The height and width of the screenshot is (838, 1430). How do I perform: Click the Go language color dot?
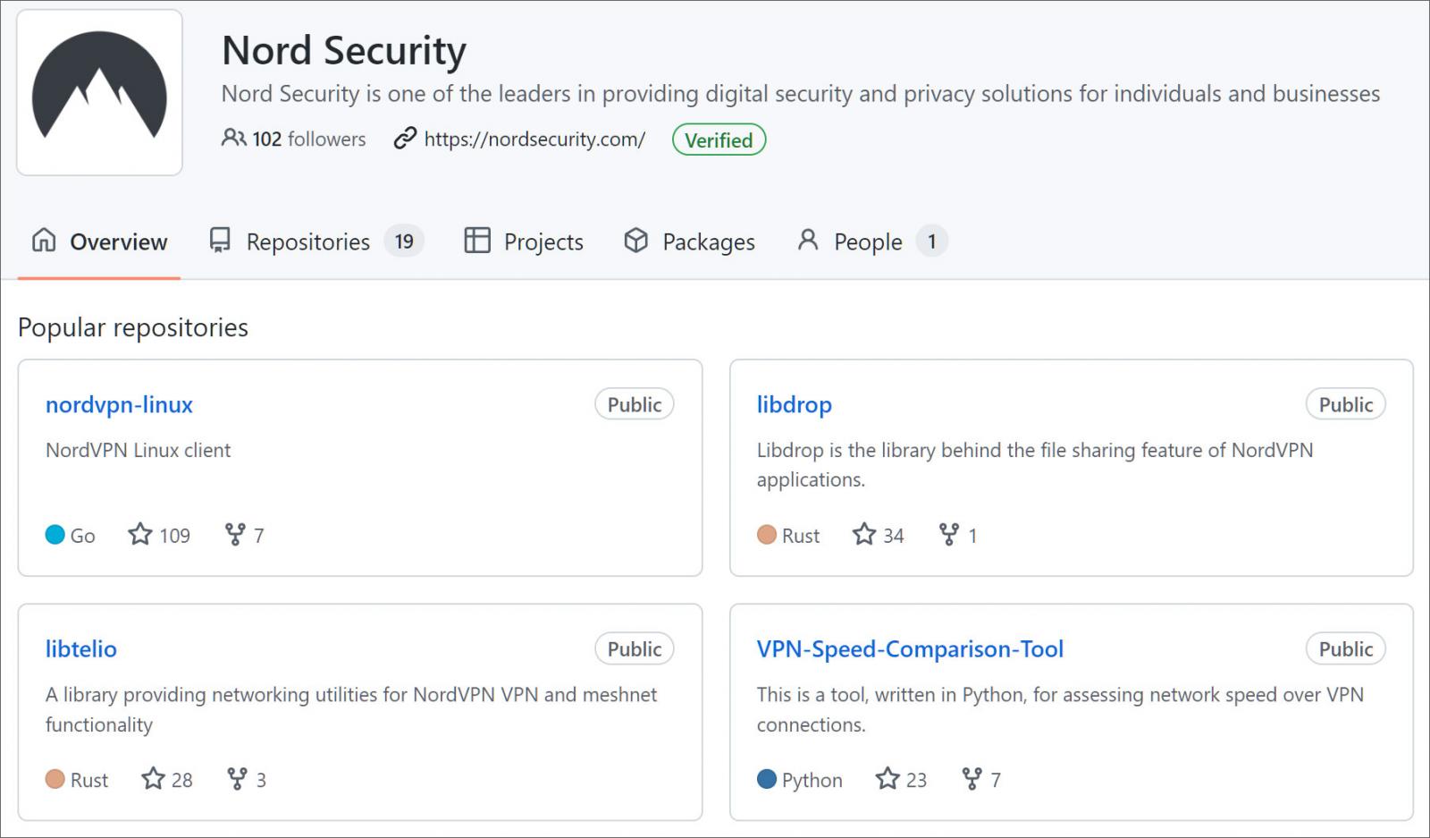55,534
